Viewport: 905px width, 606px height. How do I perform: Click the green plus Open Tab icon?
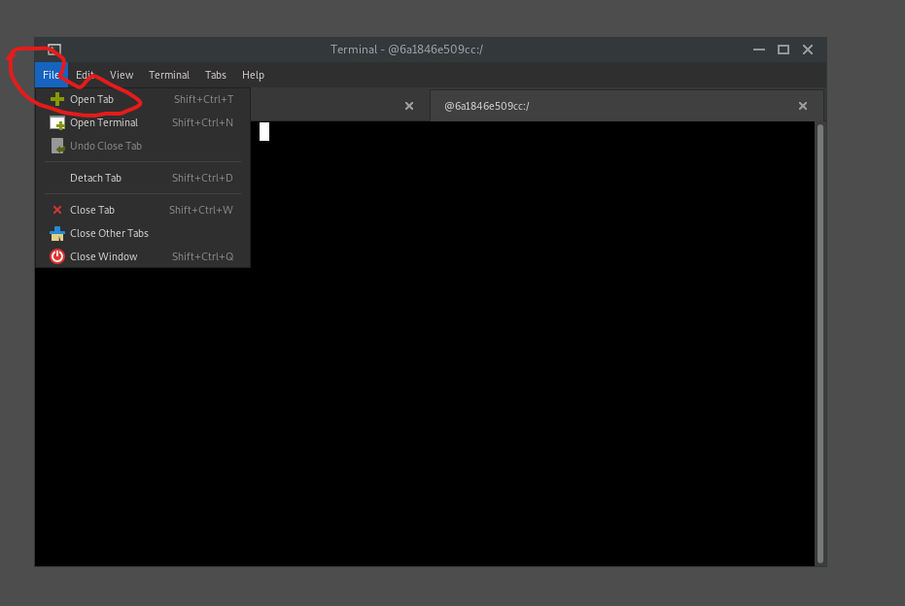coord(57,99)
